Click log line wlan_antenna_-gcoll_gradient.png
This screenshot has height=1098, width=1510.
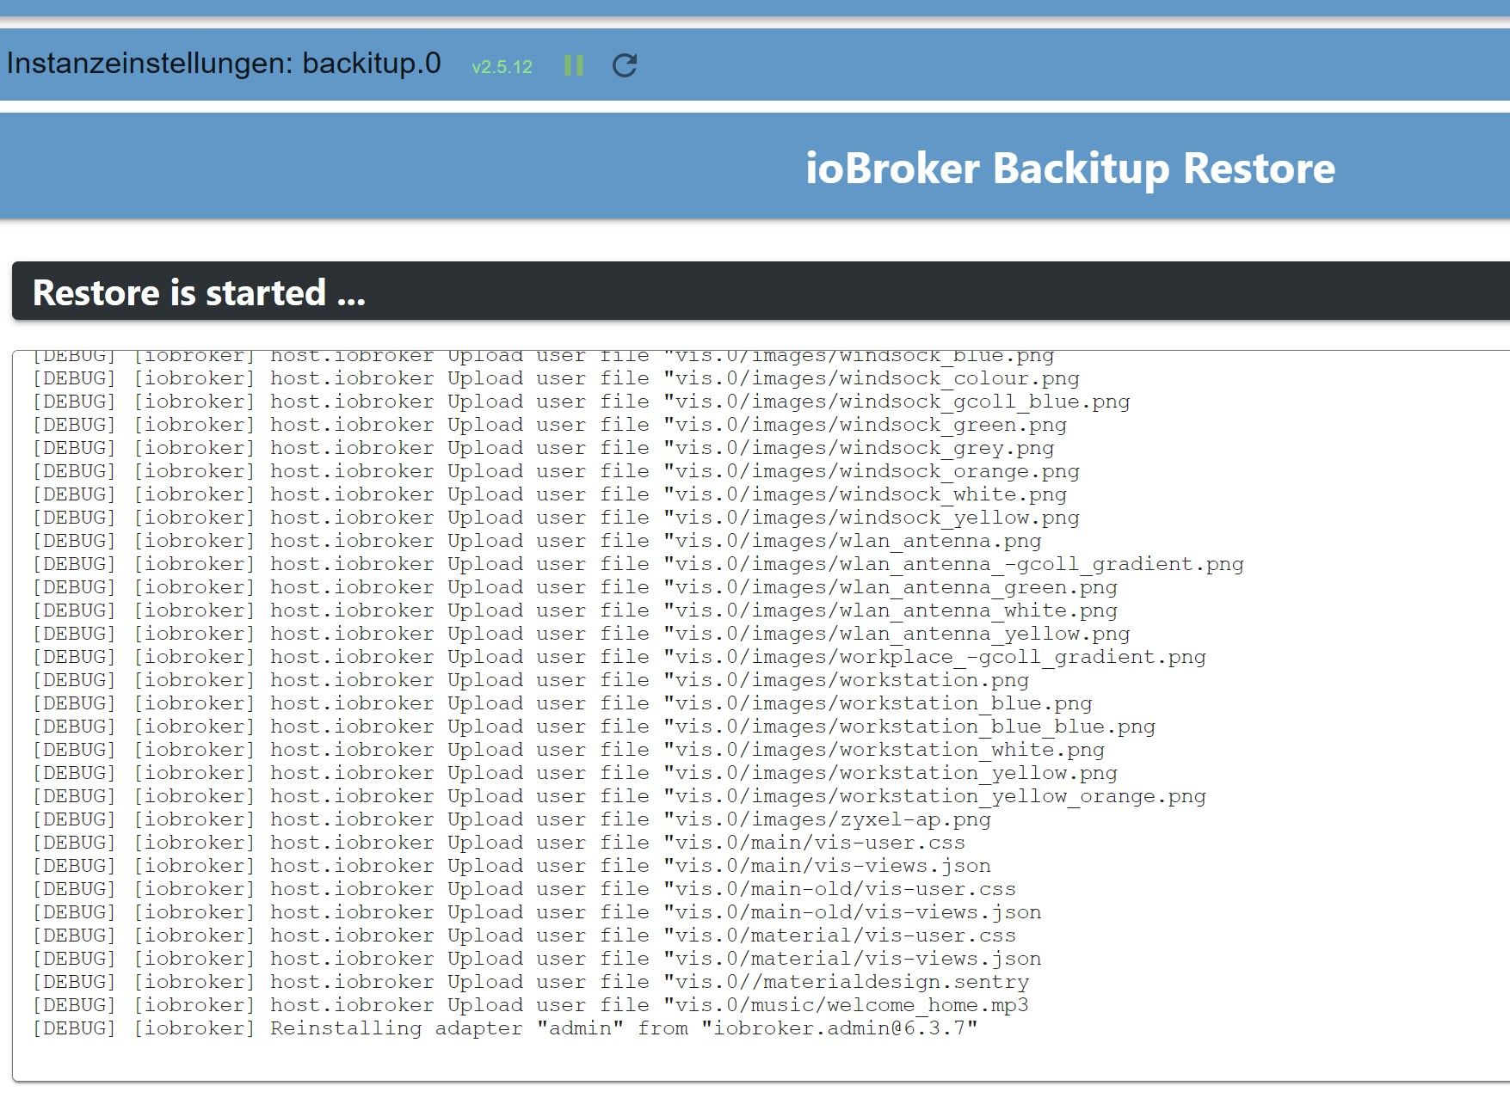[638, 564]
